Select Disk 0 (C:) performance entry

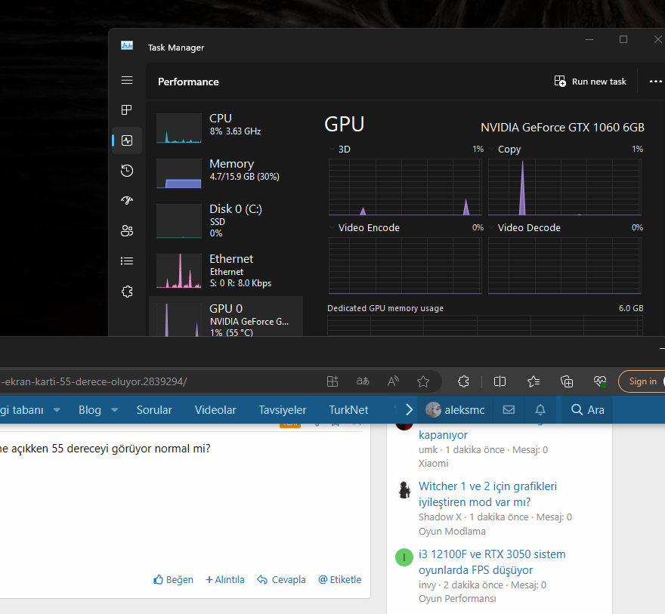[x=226, y=221]
